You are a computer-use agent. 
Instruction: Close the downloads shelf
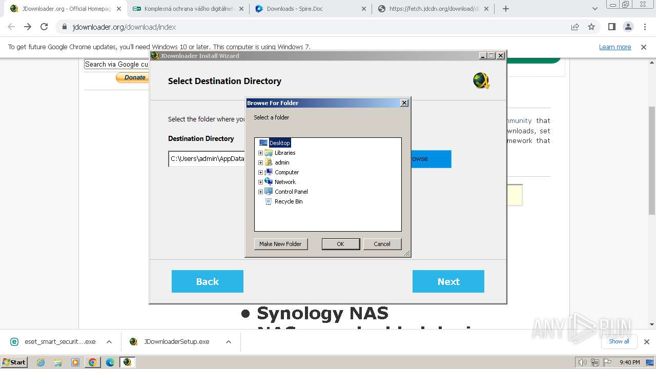(646, 341)
